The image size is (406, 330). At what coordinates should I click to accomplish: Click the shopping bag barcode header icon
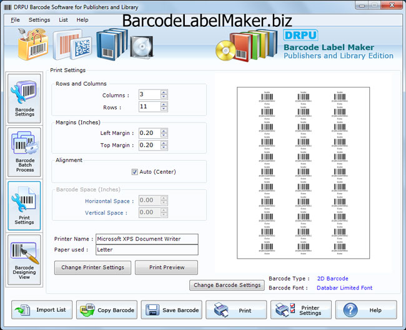[33, 44]
